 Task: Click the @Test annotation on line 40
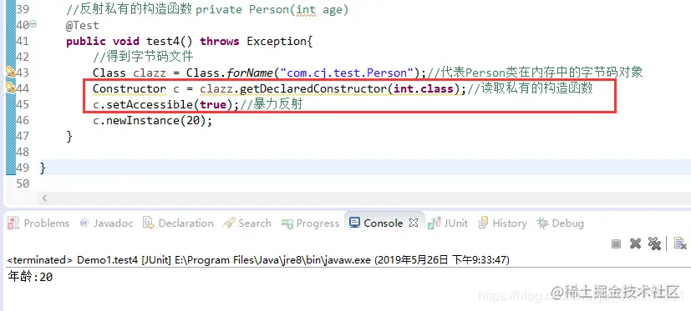click(x=83, y=26)
